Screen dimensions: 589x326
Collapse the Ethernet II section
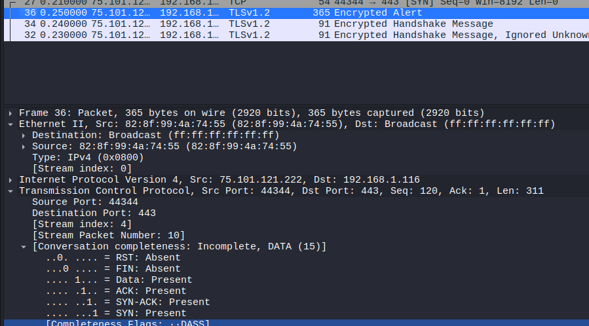[x=10, y=124]
